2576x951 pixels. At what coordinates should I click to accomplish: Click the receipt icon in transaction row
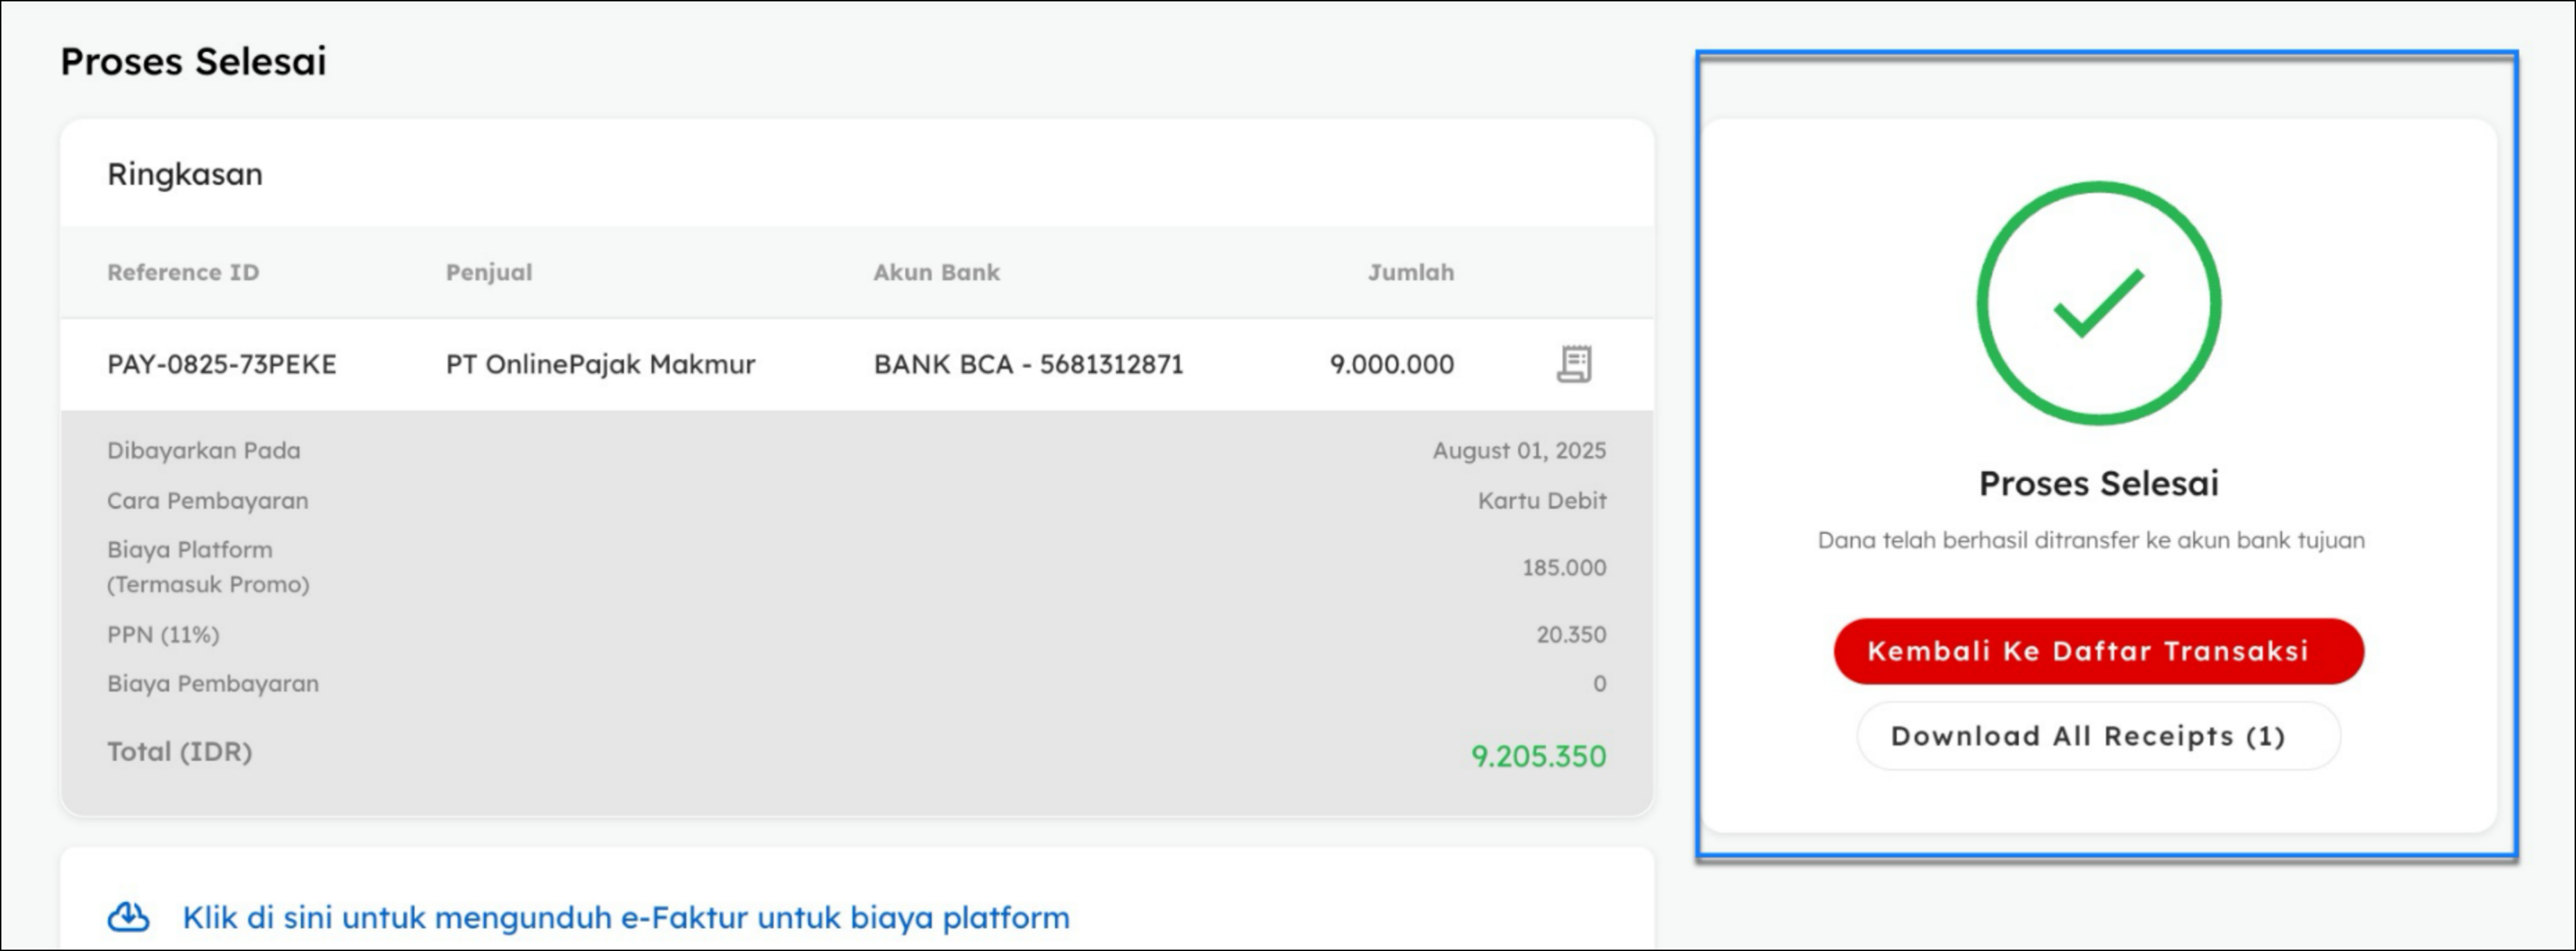tap(1574, 364)
